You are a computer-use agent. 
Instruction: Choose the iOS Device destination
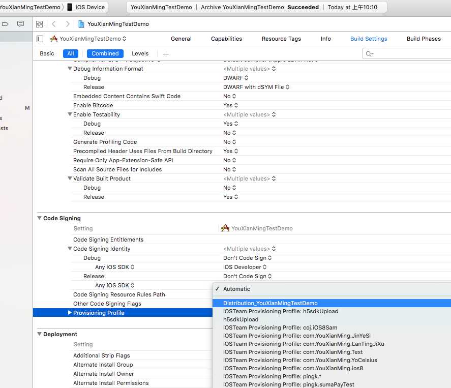pyautogui.click(x=87, y=7)
